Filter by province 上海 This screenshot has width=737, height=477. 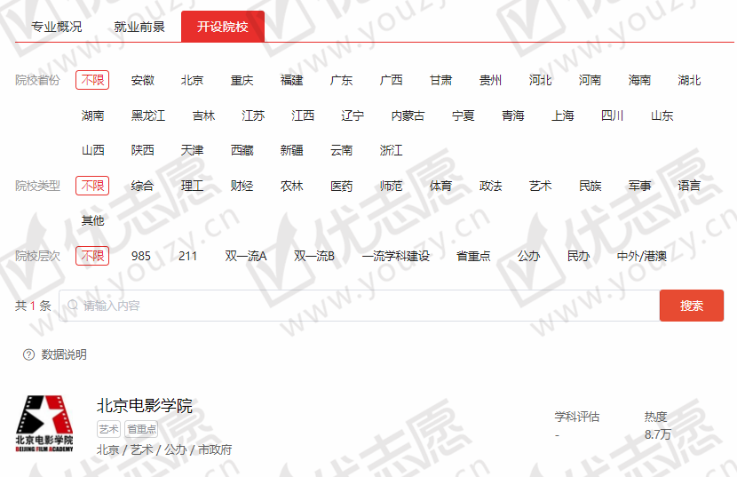562,115
